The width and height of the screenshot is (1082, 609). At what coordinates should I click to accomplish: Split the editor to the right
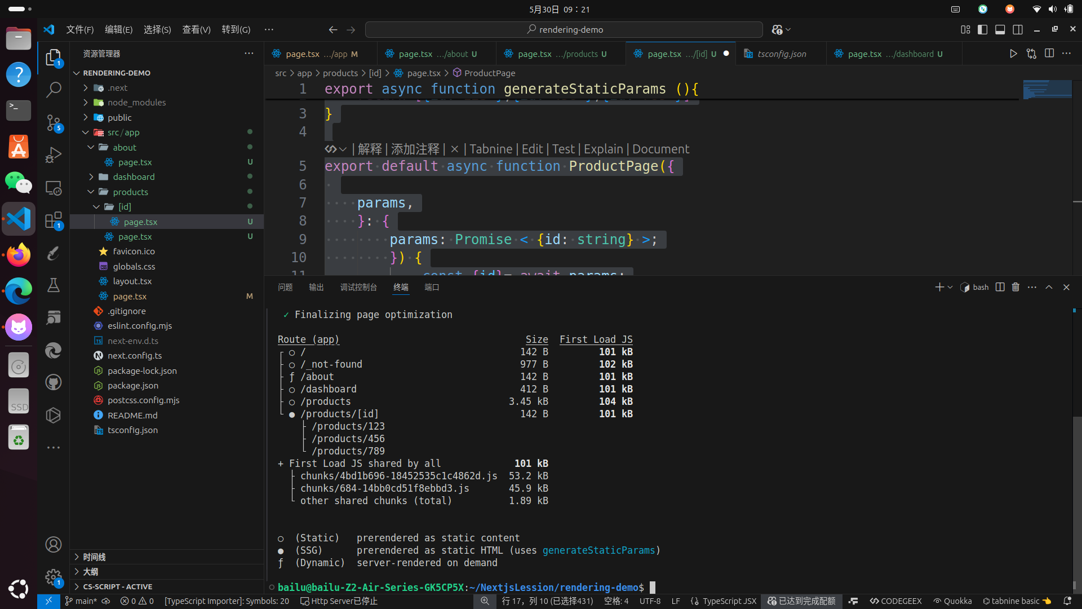[x=1049, y=54]
